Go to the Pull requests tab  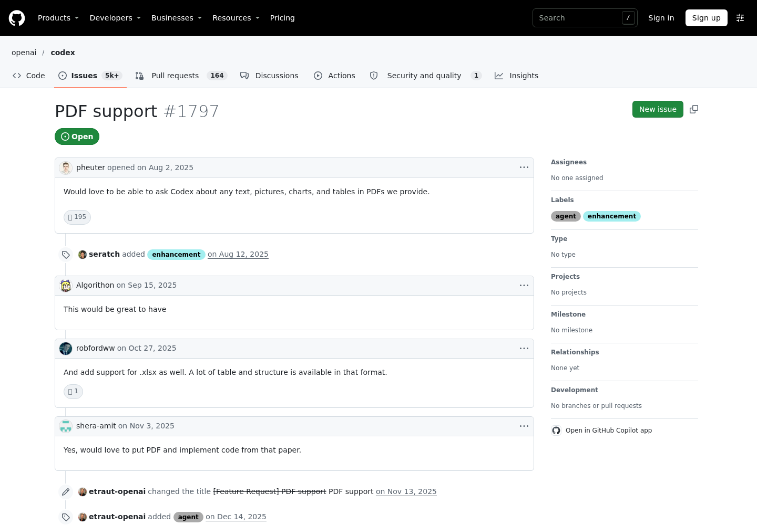181,76
